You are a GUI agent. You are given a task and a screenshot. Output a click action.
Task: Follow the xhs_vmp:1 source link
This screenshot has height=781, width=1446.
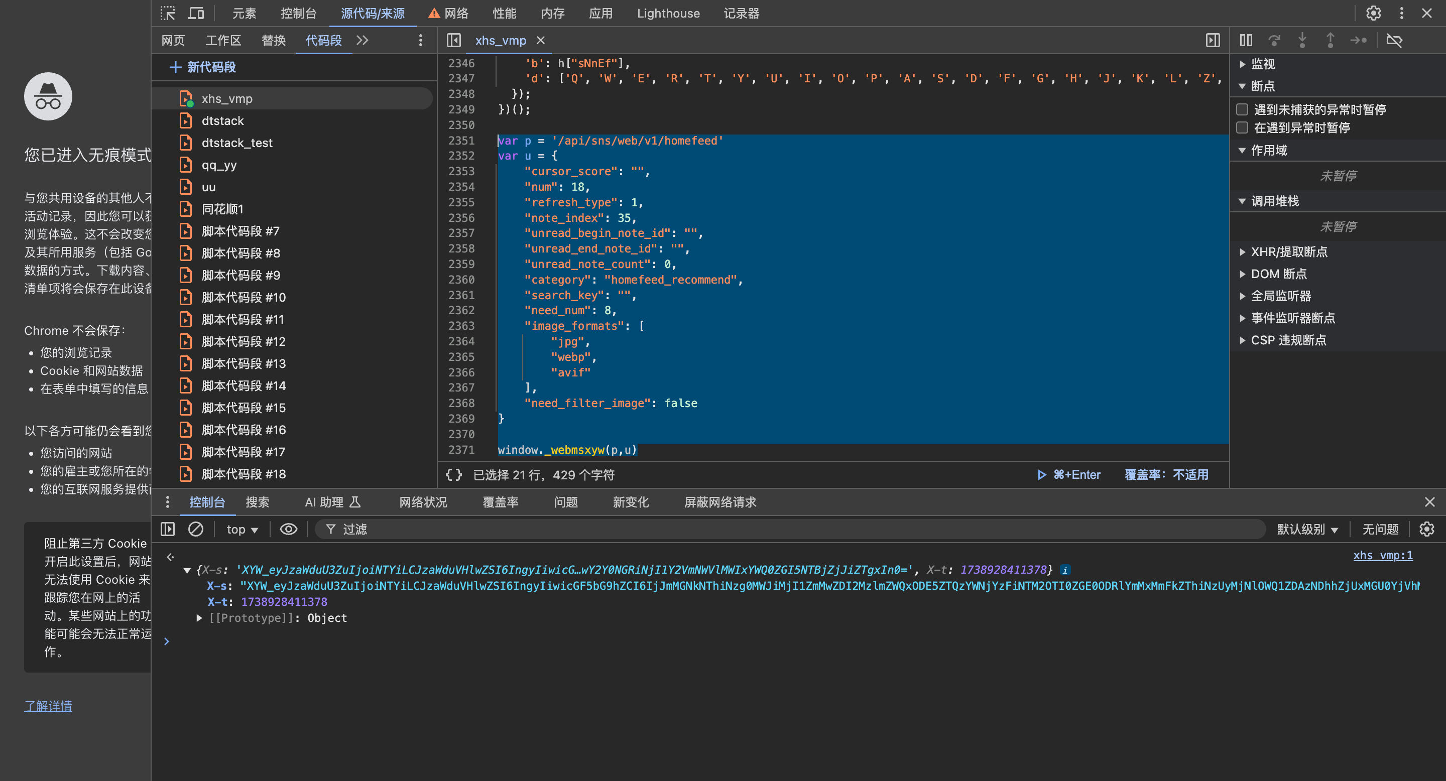pyautogui.click(x=1383, y=556)
